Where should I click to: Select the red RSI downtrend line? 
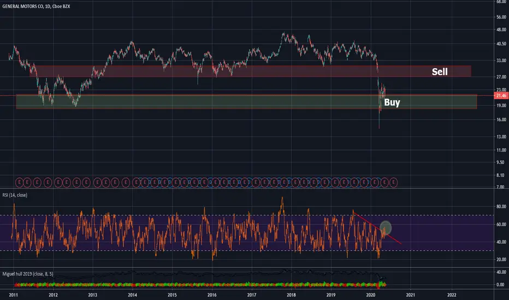coord(377,228)
